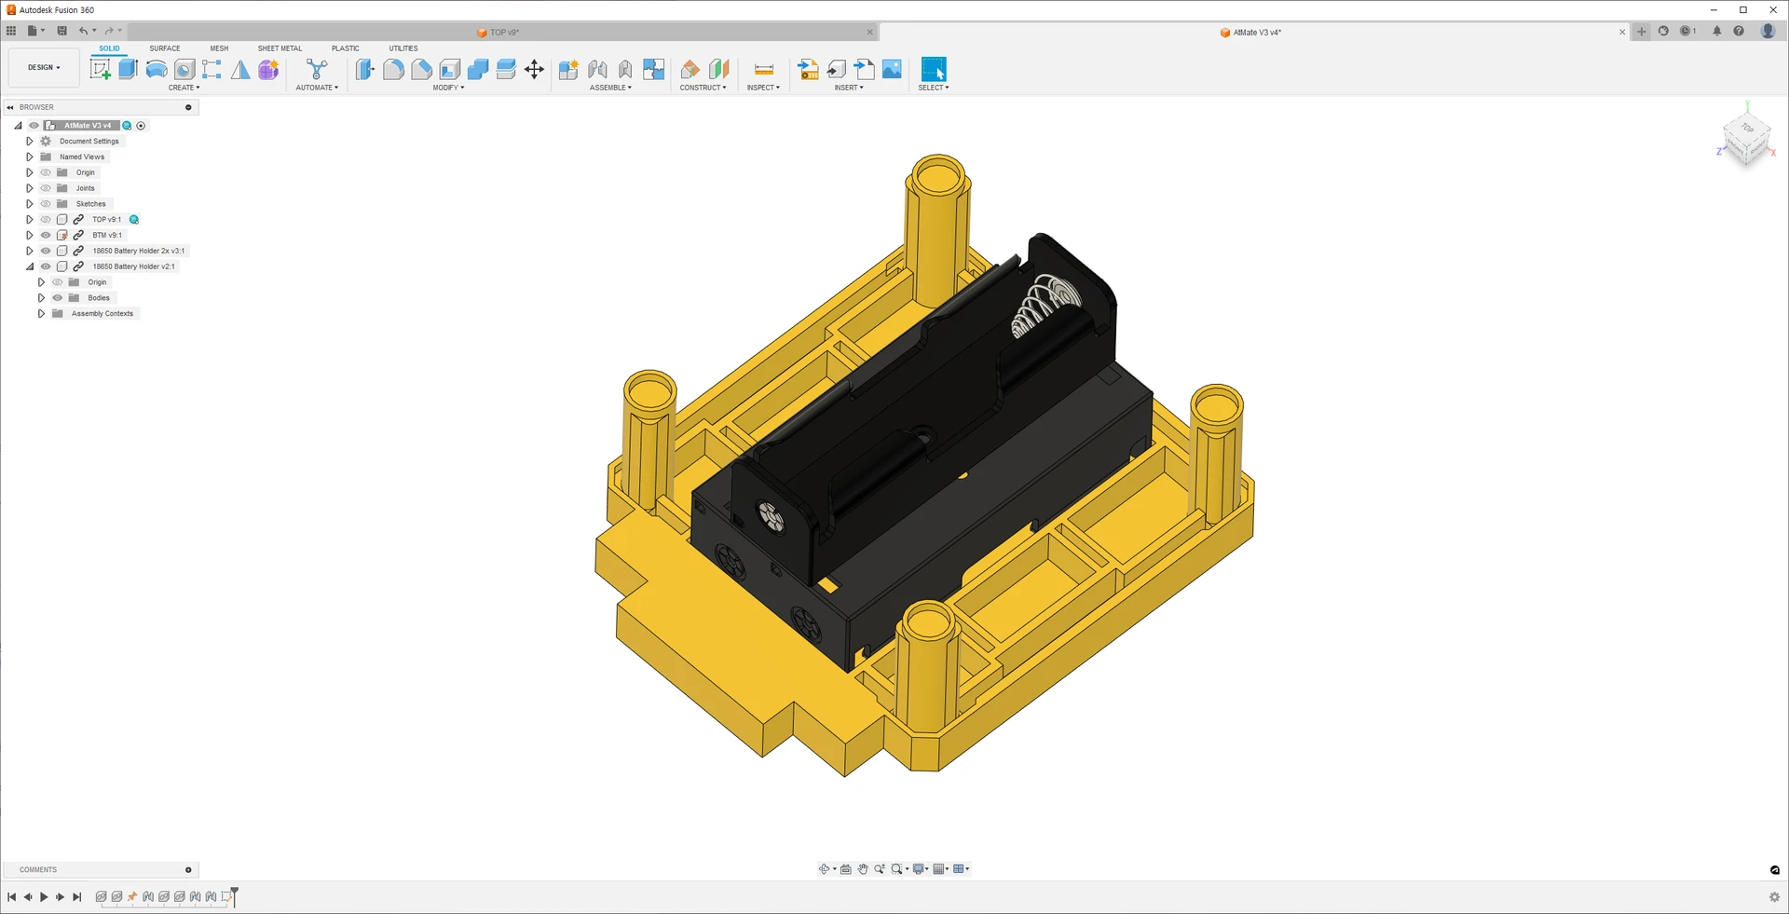Expand the Document Settings node
The width and height of the screenshot is (1789, 914).
(30, 142)
